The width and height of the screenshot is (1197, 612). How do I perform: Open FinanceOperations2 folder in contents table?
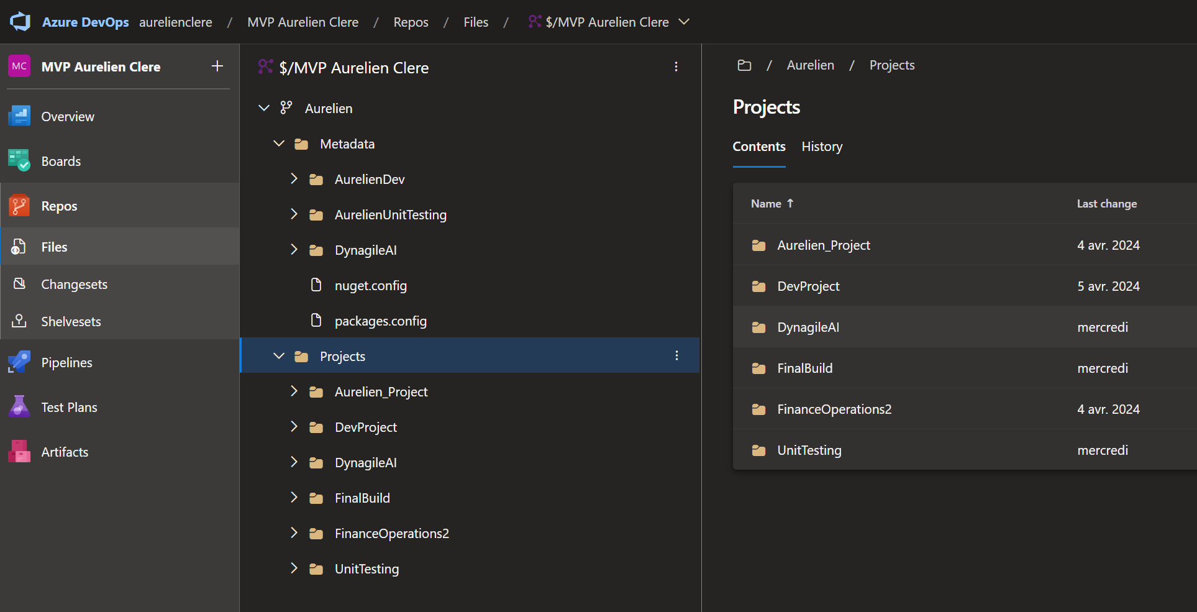point(834,409)
